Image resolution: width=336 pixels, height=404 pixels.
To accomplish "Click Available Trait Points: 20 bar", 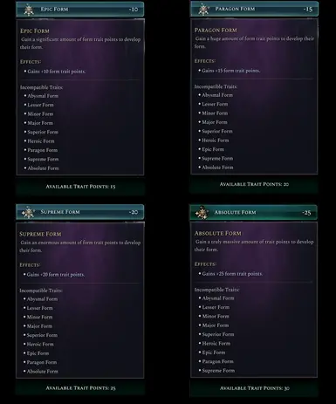I will point(254,184).
